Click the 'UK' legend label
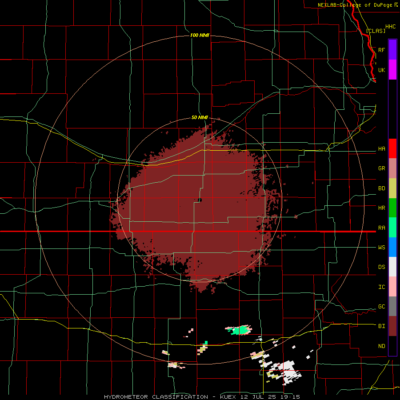 [x=381, y=70]
